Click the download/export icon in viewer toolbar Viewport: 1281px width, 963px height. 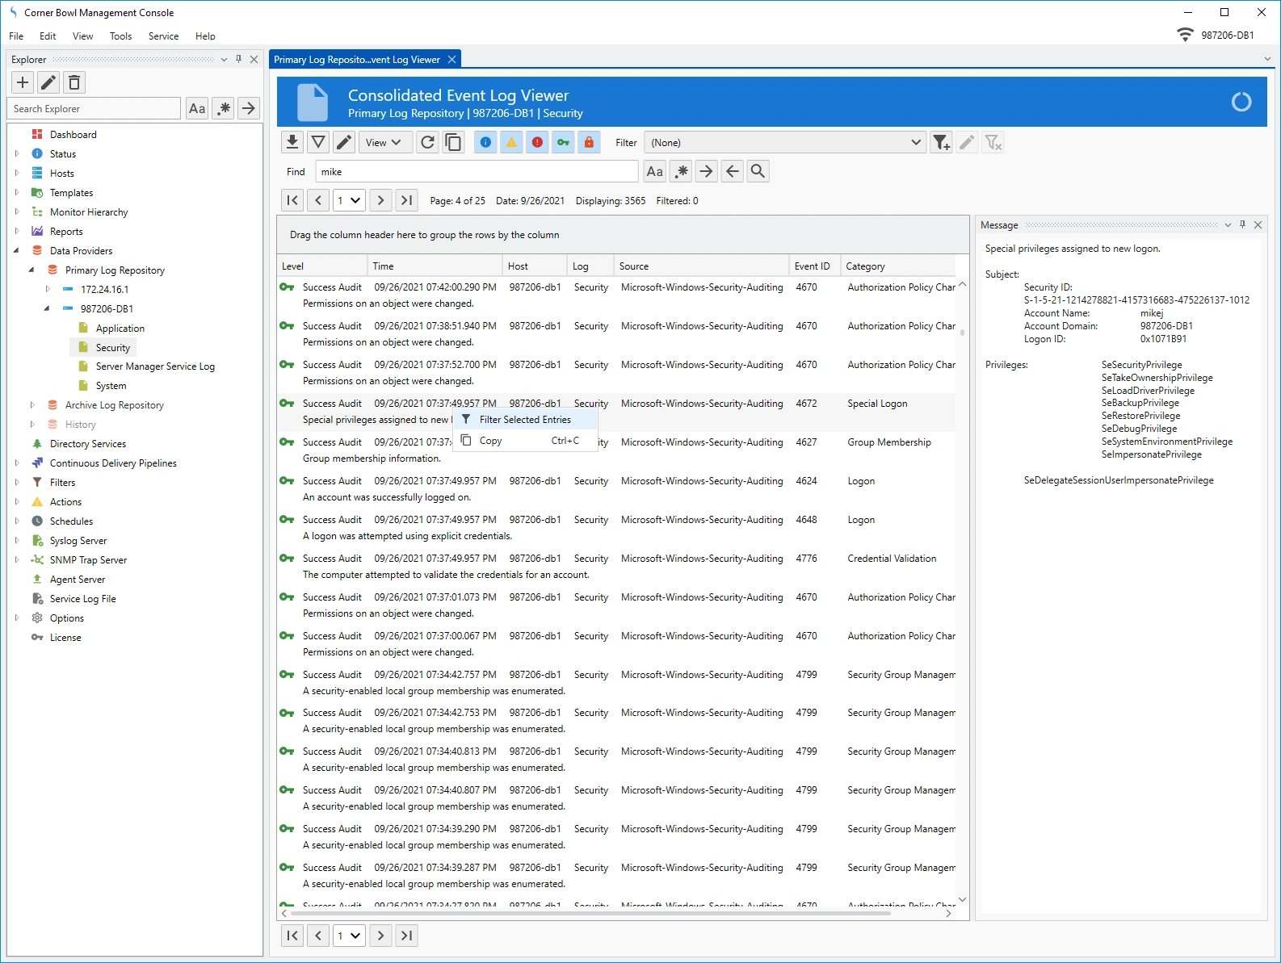(x=292, y=143)
